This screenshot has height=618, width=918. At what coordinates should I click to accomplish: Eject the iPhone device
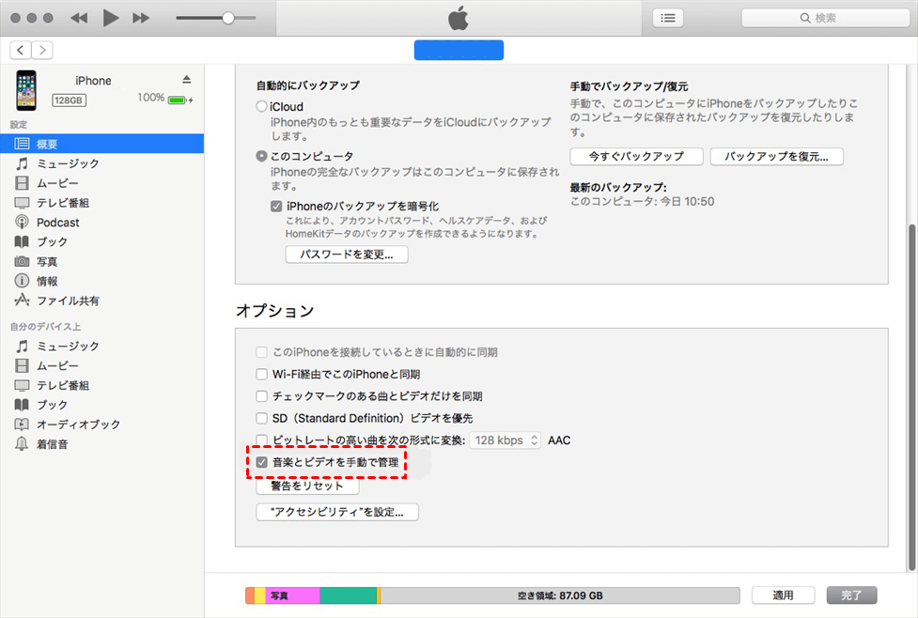[186, 79]
